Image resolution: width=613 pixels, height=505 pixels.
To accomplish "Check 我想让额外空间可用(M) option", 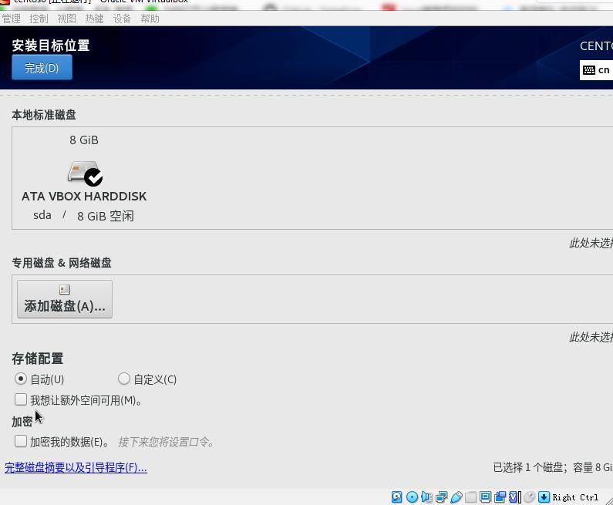I will [x=21, y=399].
